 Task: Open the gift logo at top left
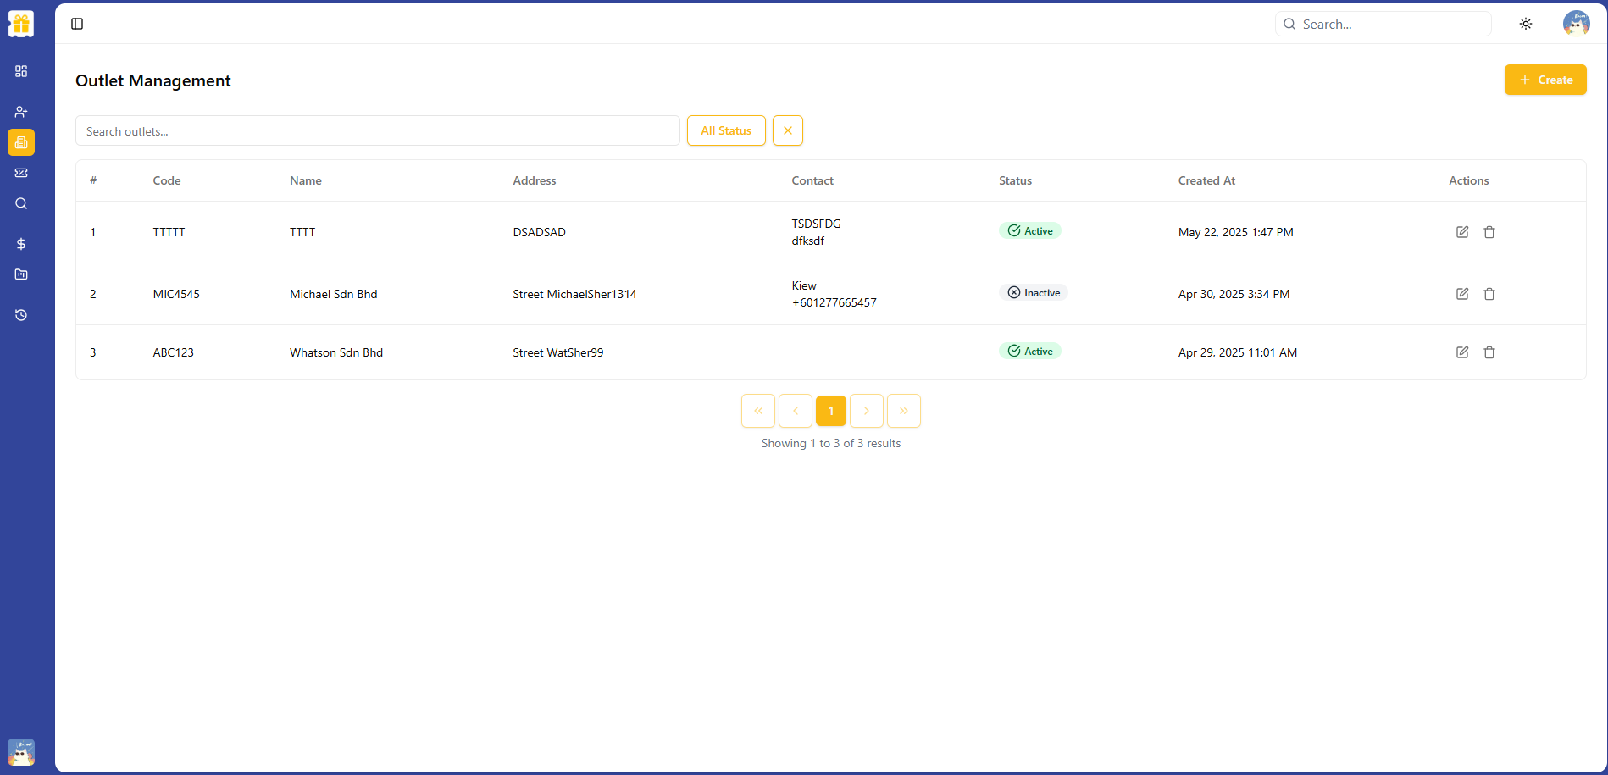[x=20, y=23]
